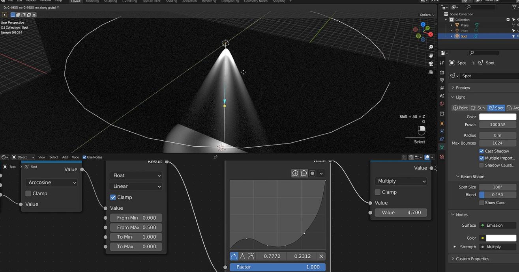Toggle curve clipping options dot icon
Viewport: 519px width, 272px height.
[x=312, y=173]
